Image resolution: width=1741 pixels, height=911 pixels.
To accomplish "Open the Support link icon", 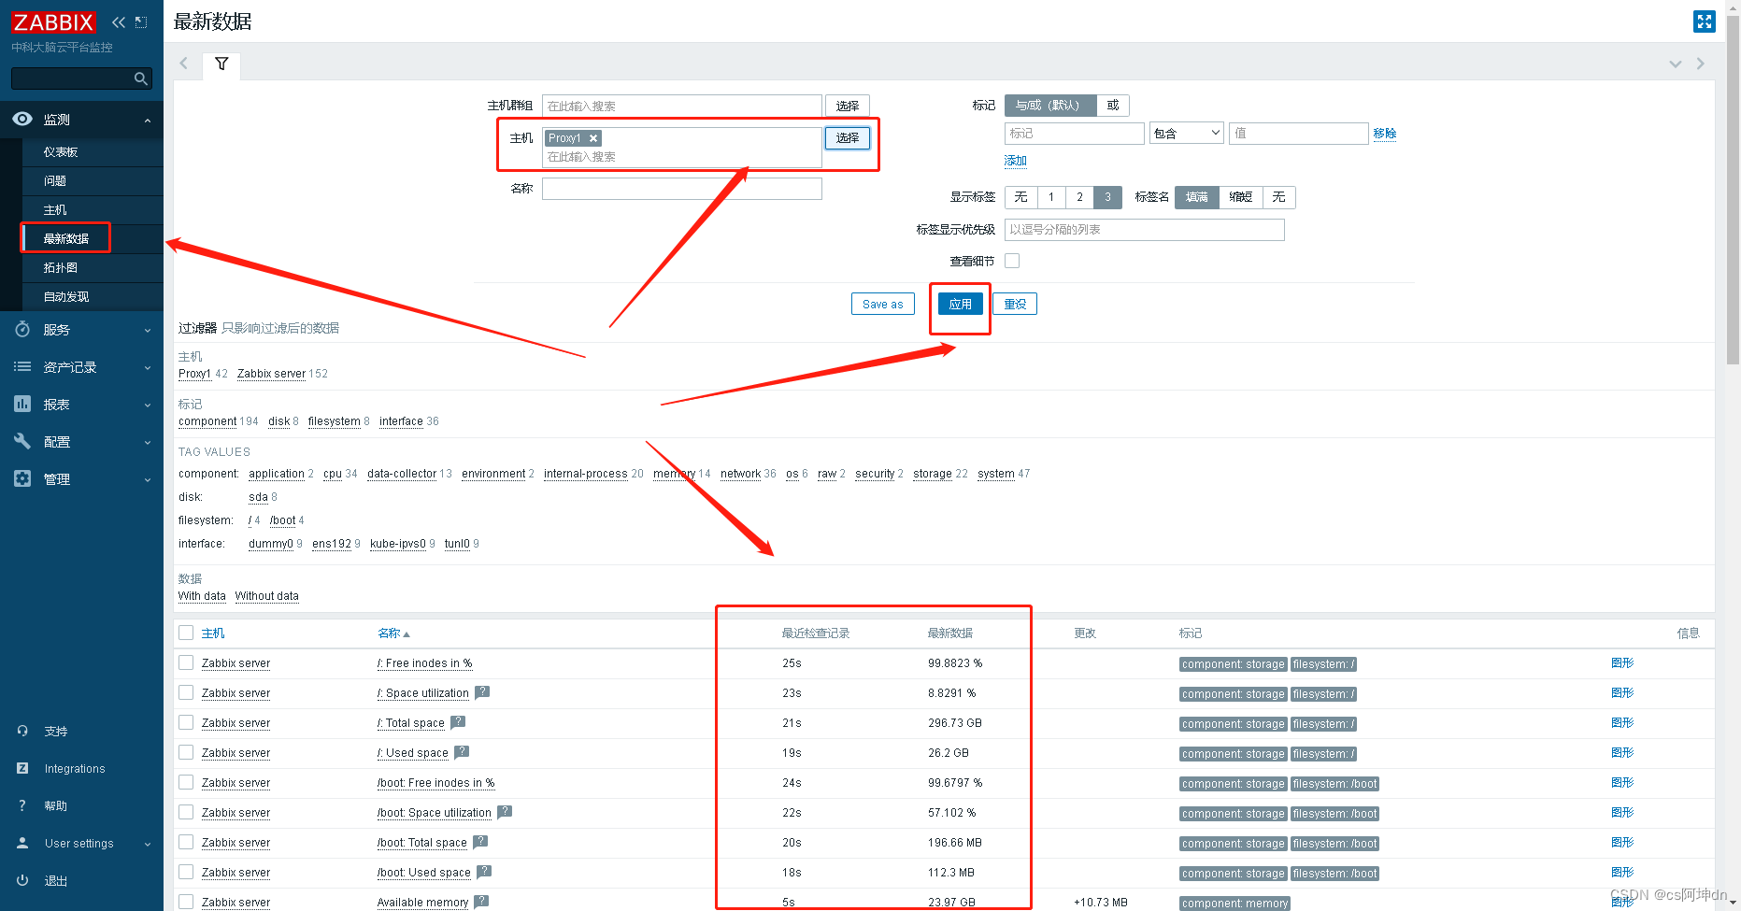I will click(22, 731).
